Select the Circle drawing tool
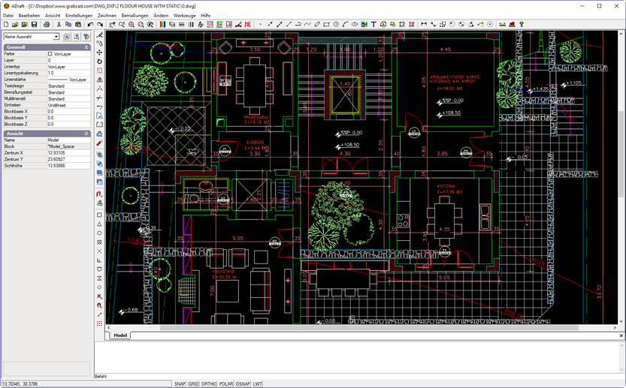This screenshot has width=626, height=388. coord(336,25)
